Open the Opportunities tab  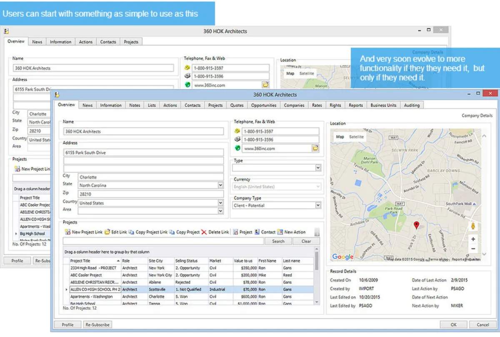click(264, 105)
